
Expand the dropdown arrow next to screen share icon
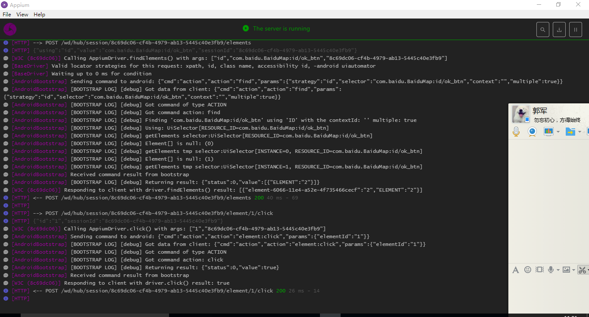558,132
